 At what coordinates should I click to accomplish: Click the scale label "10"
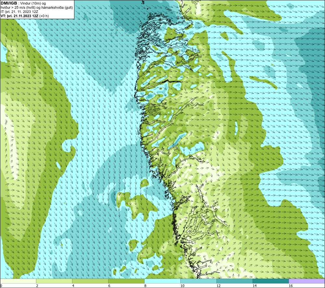tap(182, 286)
